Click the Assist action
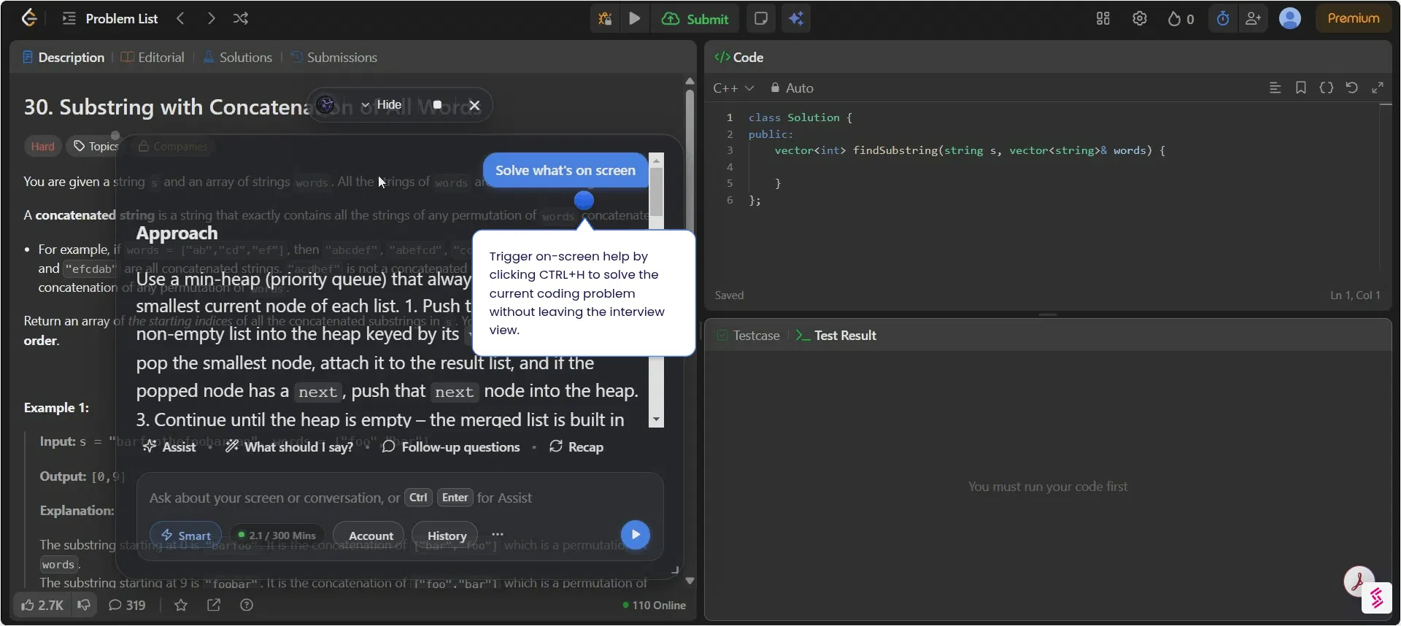1401x626 pixels. click(170, 447)
